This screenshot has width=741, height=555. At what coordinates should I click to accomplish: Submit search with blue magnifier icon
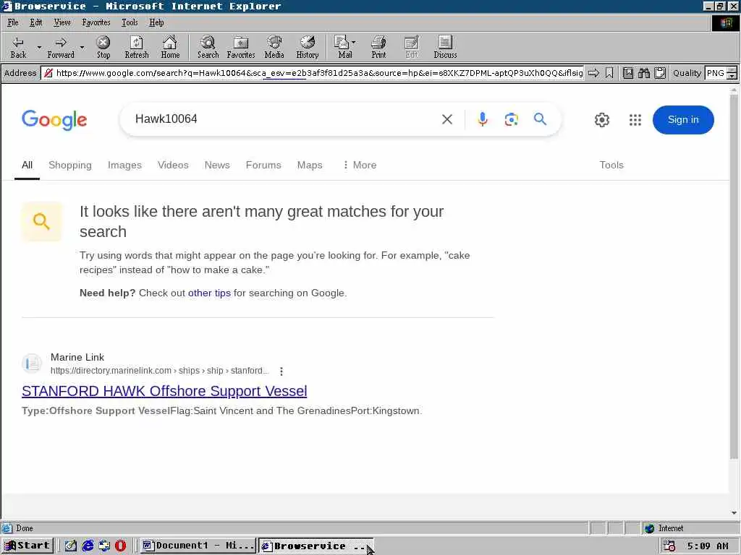[x=540, y=119]
